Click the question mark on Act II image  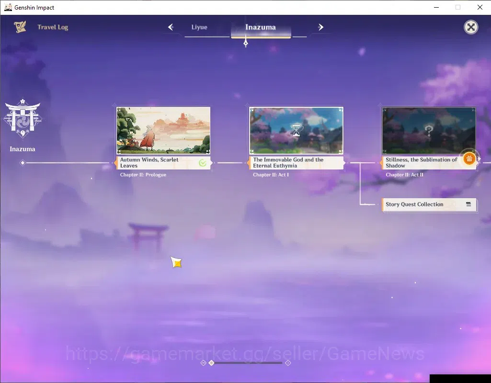pos(429,130)
